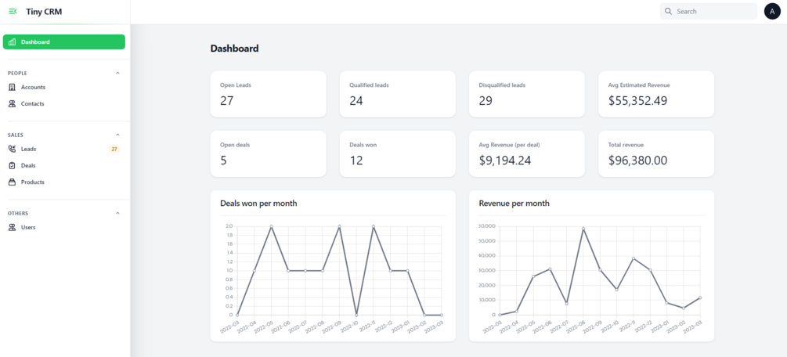The image size is (787, 357).
Task: Click the Products box icon
Action: [x=12, y=182]
